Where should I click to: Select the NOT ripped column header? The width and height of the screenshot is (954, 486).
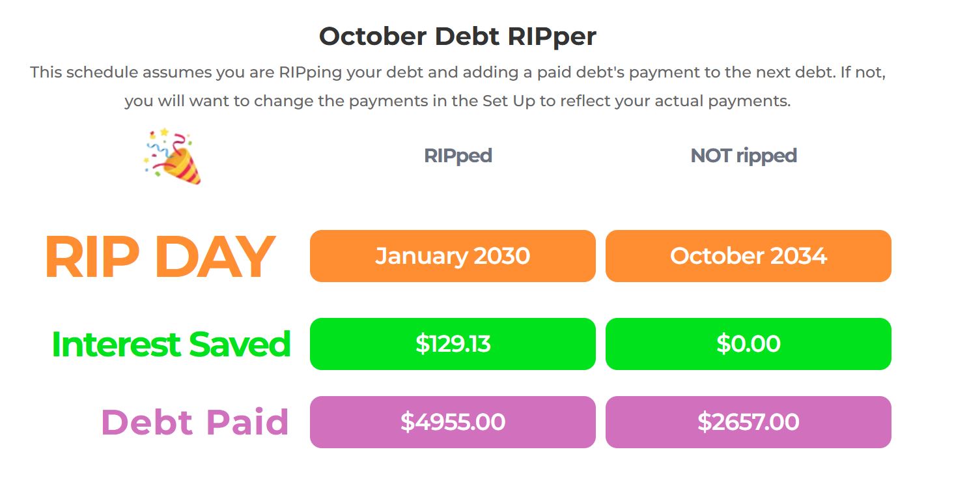tap(744, 156)
